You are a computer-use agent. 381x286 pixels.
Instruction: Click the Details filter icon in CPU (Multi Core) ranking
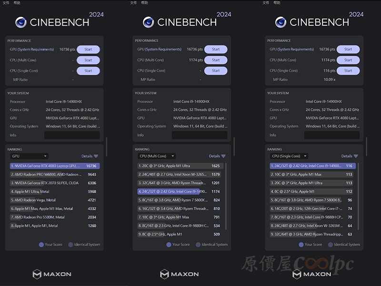click(x=223, y=156)
